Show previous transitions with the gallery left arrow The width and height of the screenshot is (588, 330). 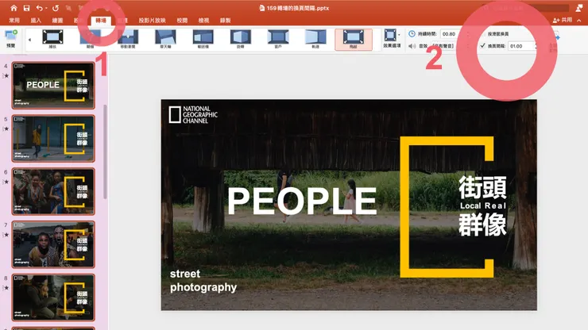29,40
